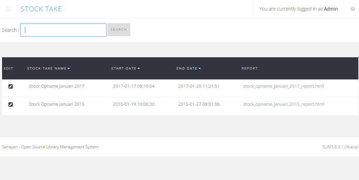
Task: Sort by Stock Take Name column
Action: tap(48, 69)
